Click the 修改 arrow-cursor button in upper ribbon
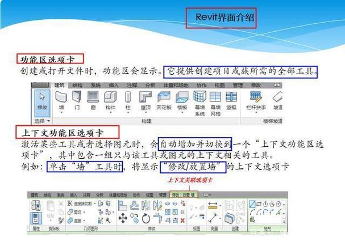 tap(42, 103)
